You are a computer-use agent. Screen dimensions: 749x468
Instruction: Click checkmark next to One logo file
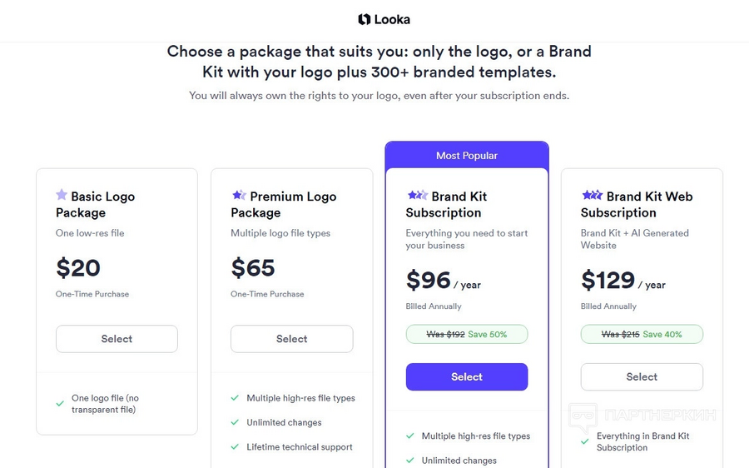click(60, 404)
